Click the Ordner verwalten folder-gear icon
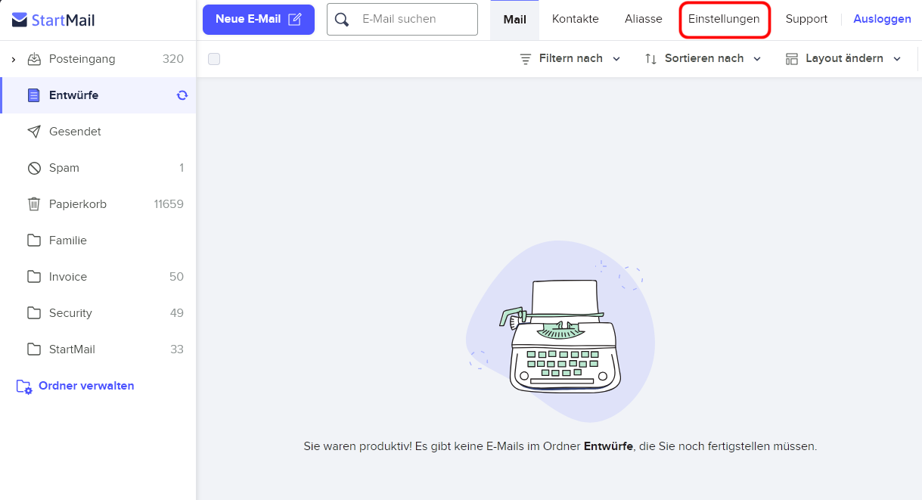 tap(25, 387)
